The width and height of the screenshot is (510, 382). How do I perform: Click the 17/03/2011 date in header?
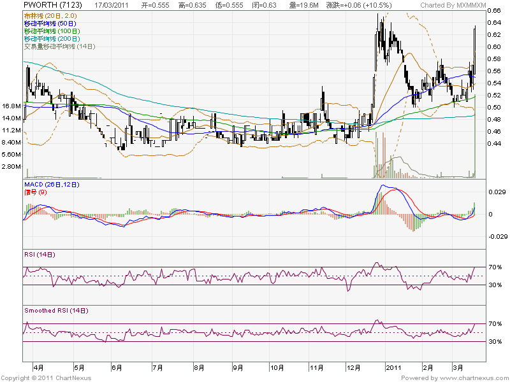tap(112, 5)
